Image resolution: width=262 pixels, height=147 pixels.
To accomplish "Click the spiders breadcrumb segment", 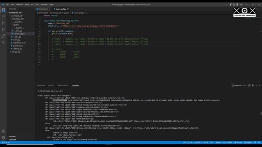I will [x=66, y=13].
